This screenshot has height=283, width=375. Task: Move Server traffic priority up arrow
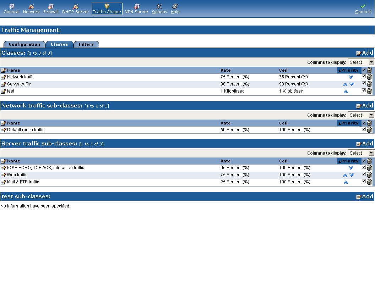pos(345,84)
